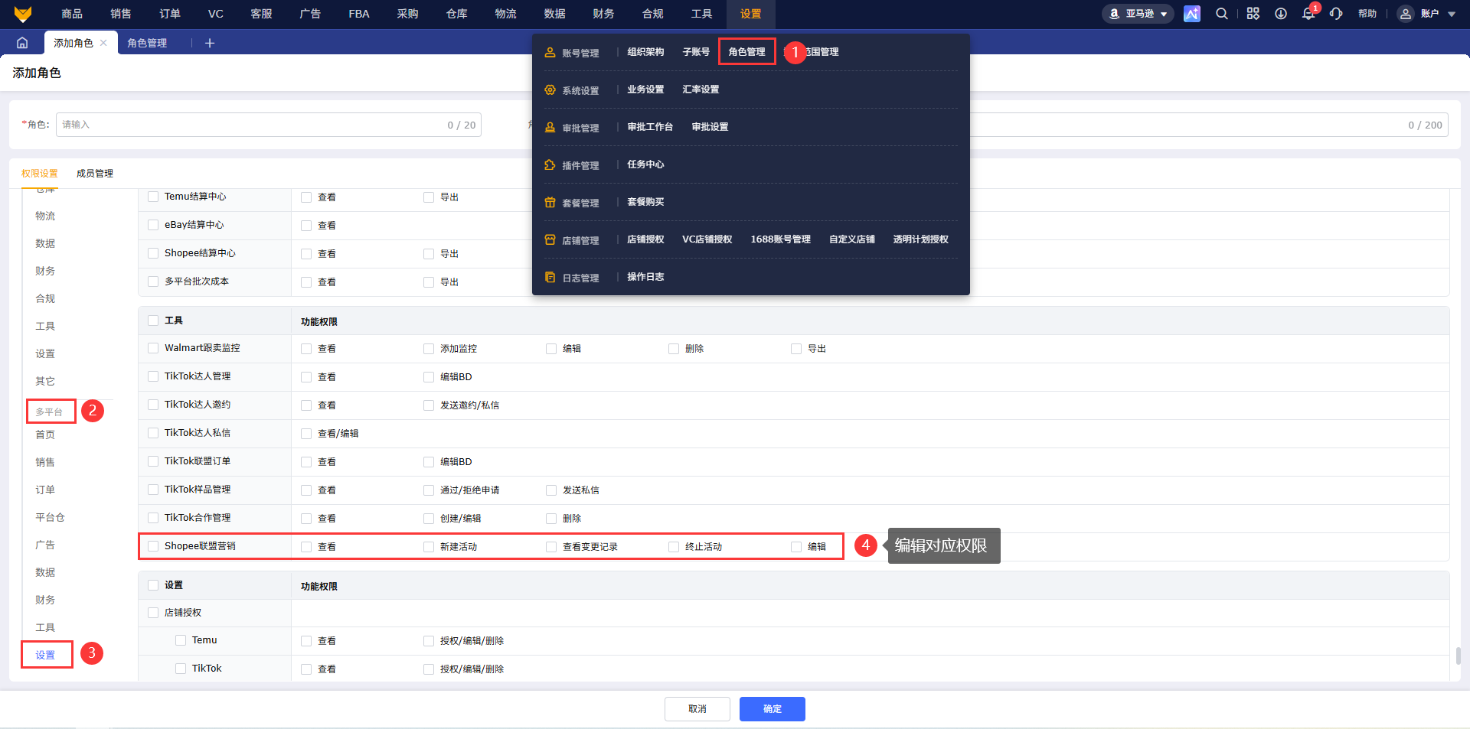Screen dimensions: 1470x729
Task: Tick the Temu 店铺授权 checkbox
Action: (181, 640)
